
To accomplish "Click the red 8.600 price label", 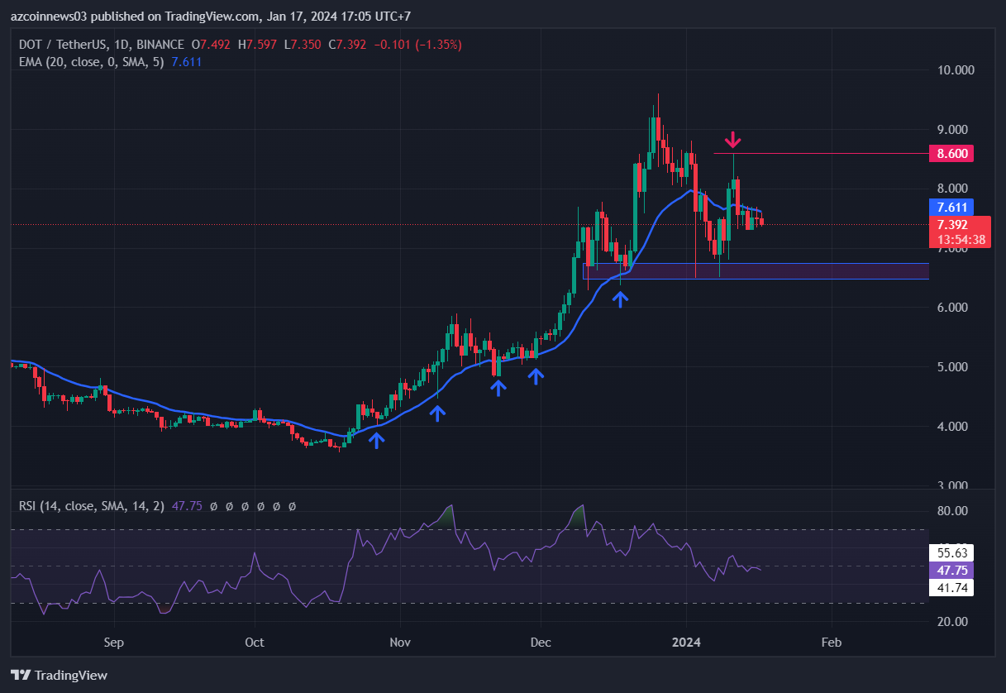I will [x=950, y=153].
